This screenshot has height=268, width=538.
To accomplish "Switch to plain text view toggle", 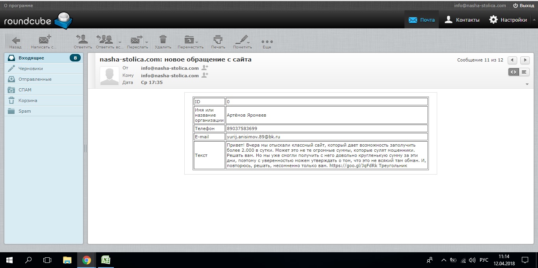I will coord(524,72).
